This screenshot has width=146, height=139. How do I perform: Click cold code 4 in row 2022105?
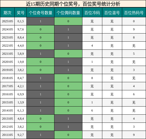click(92, 46)
